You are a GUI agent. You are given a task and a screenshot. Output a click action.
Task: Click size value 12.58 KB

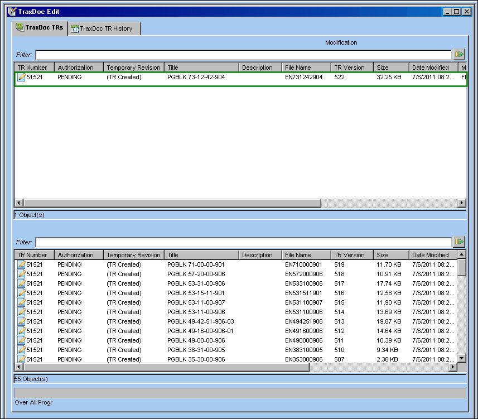[x=389, y=293]
